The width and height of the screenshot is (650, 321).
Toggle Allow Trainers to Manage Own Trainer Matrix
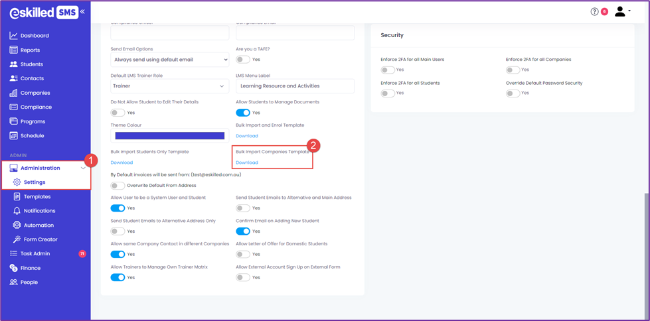click(118, 277)
